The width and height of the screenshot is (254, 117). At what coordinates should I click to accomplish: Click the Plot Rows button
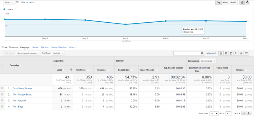coord(9,53)
